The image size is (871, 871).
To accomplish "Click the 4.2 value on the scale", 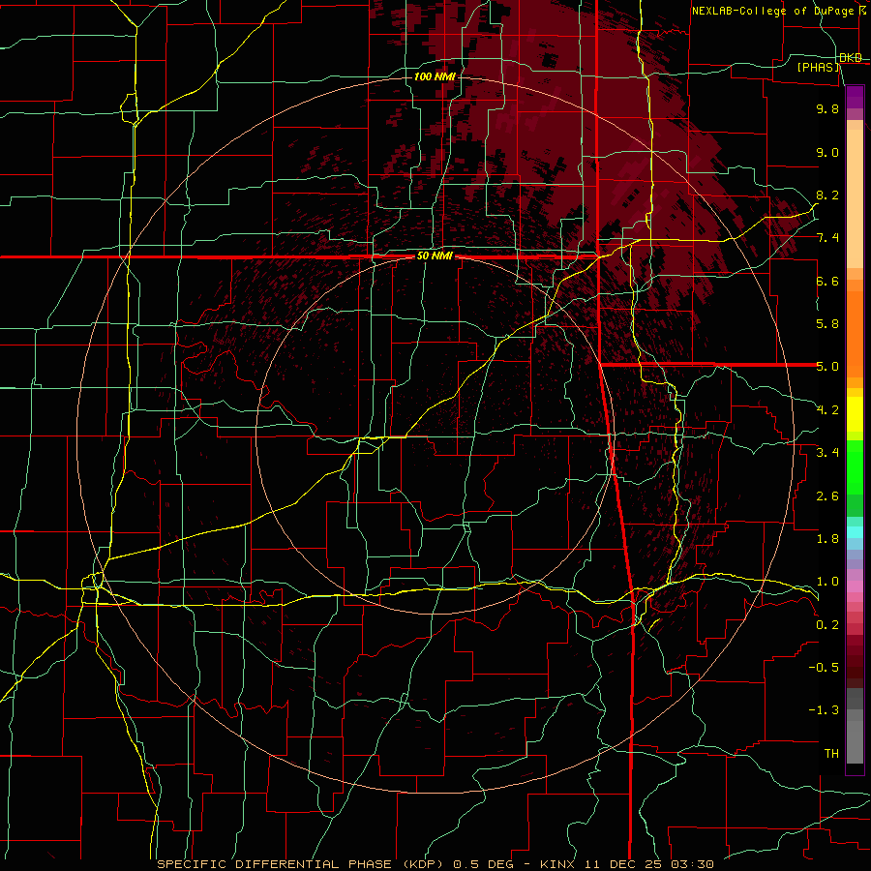I will (827, 410).
